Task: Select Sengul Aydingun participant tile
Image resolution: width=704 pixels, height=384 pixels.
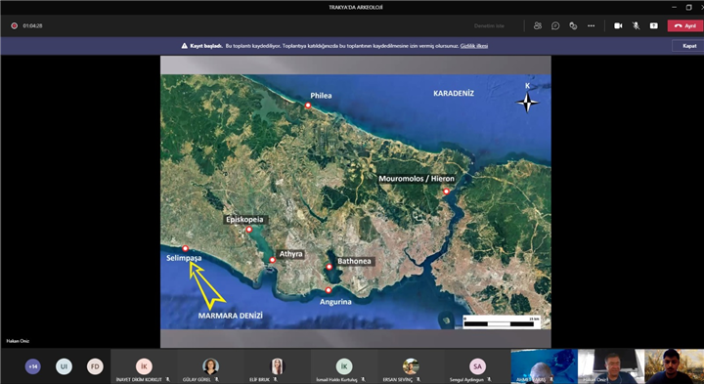Action: tap(477, 366)
